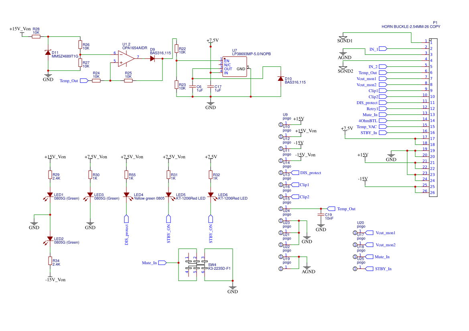
Task: Click the SW4 switch symbol
Action: 197,265
